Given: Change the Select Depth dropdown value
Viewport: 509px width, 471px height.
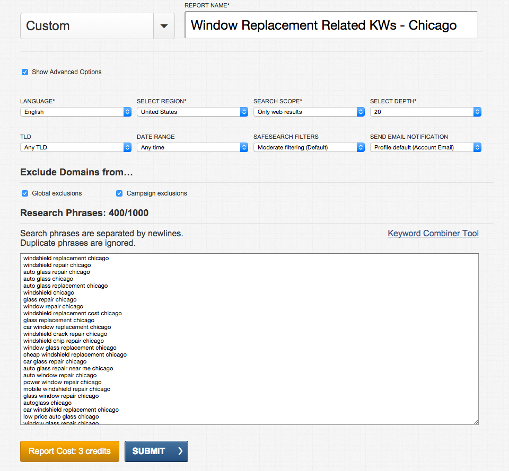Looking at the screenshot, I should click(426, 112).
